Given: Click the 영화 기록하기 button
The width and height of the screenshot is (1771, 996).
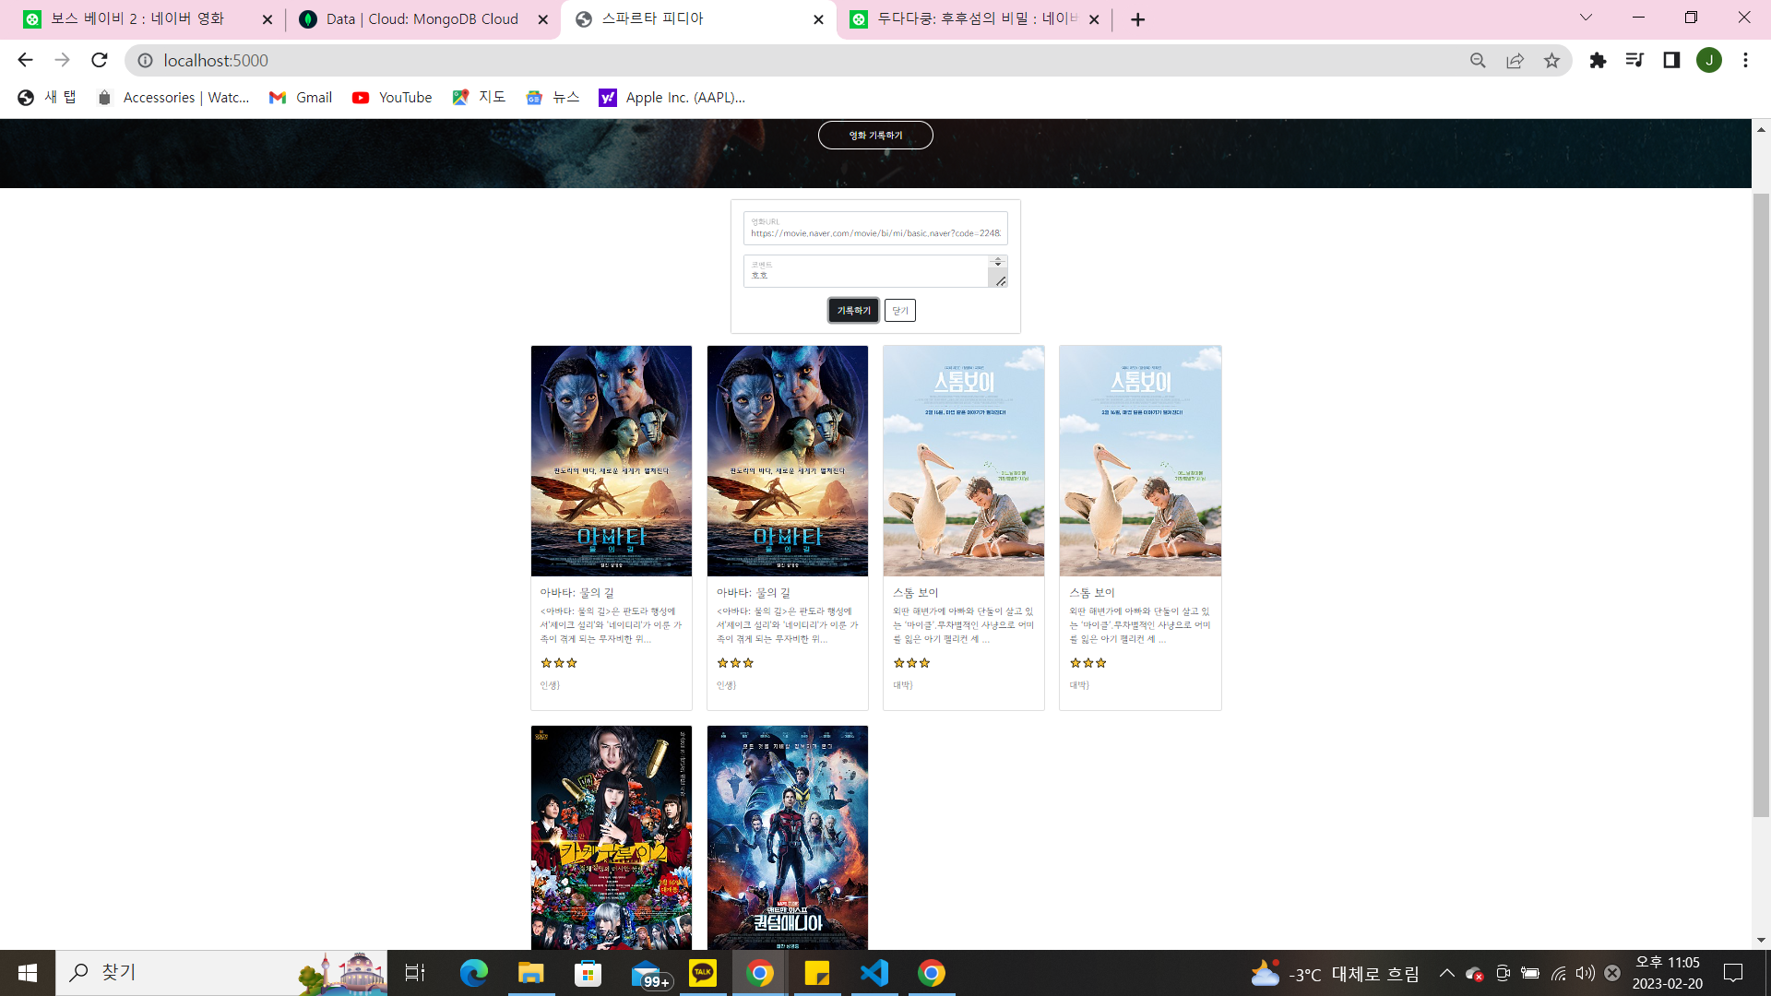Looking at the screenshot, I should [875, 136].
